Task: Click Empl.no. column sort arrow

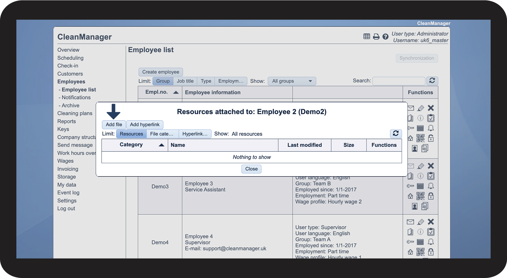Action: (x=176, y=92)
